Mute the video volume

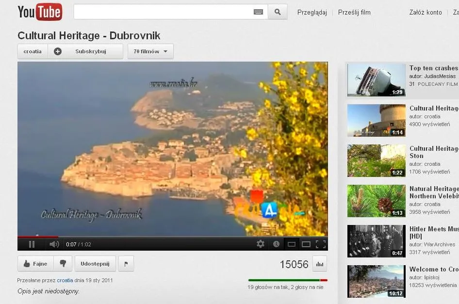[x=54, y=244]
